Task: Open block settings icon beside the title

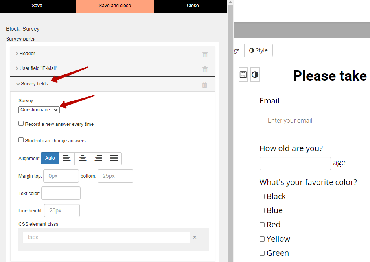Action: [x=243, y=75]
